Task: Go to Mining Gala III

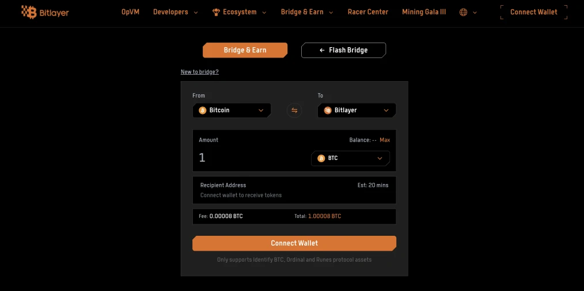Action: (424, 12)
